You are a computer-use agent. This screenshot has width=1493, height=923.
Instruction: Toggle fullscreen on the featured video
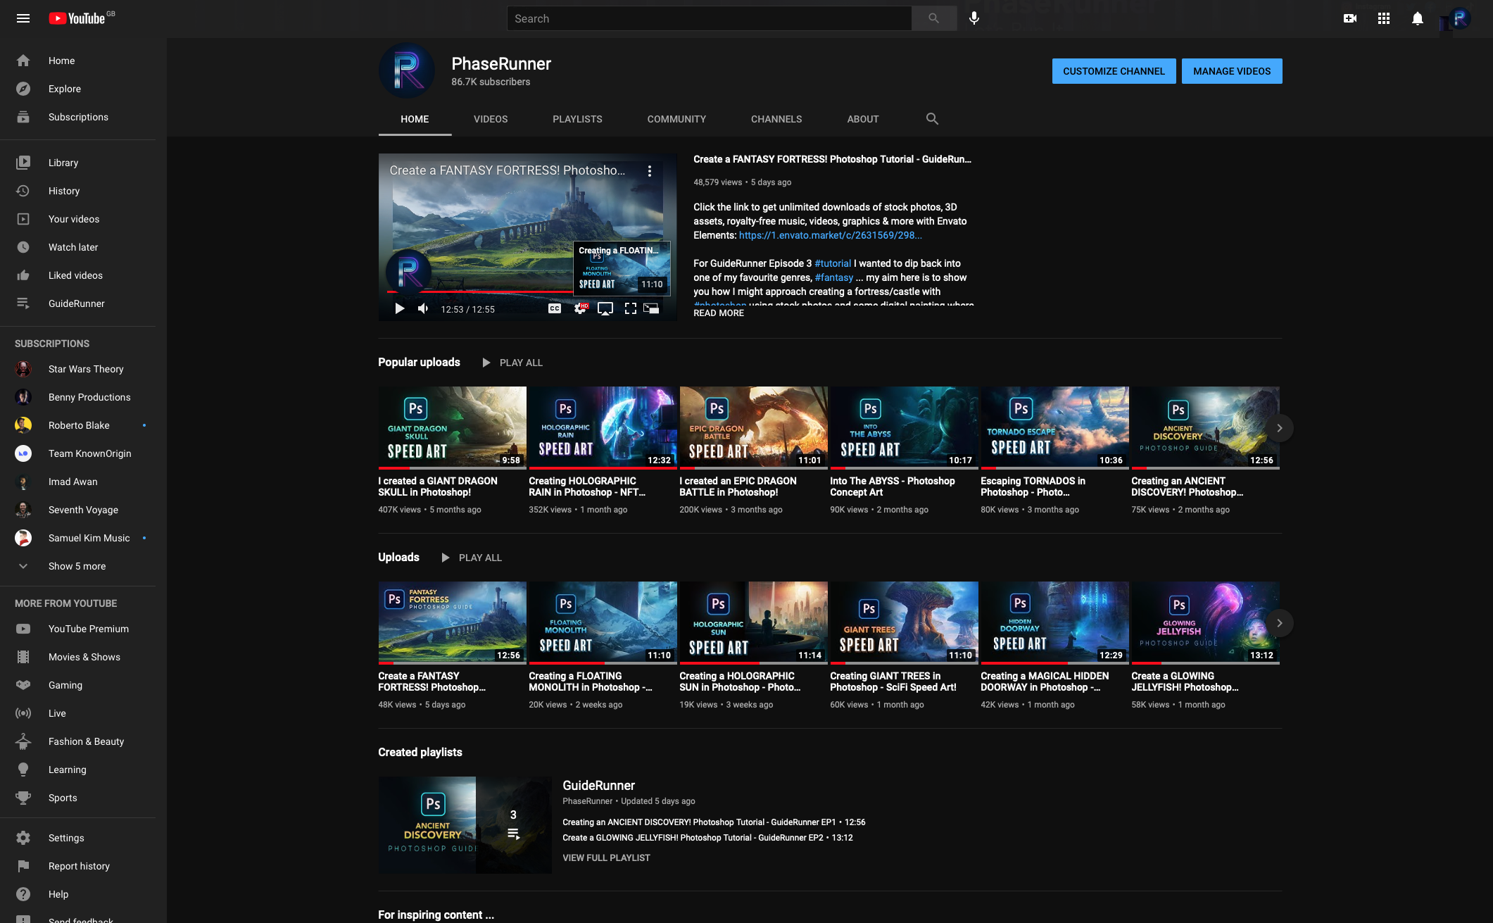[630, 308]
